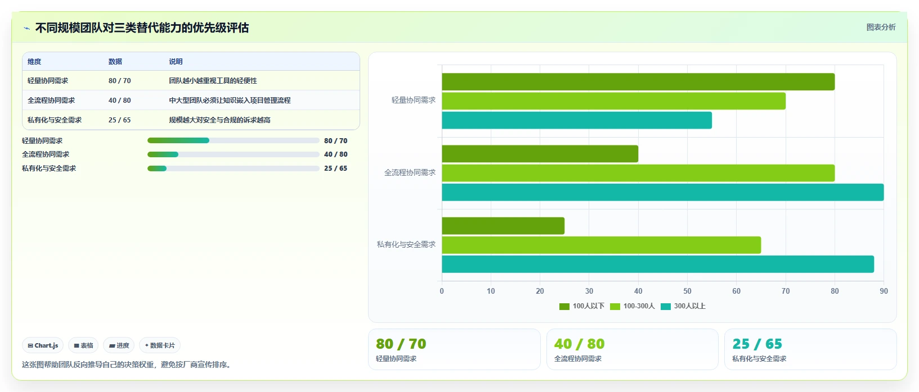919x392 pixels.
Task: Click the x-axis tick label 90
Action: pos(884,291)
